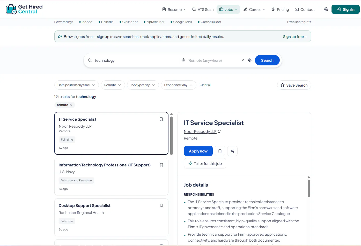Save job using bookmark beside Apply now
The width and height of the screenshot is (361, 246).
pos(220,151)
